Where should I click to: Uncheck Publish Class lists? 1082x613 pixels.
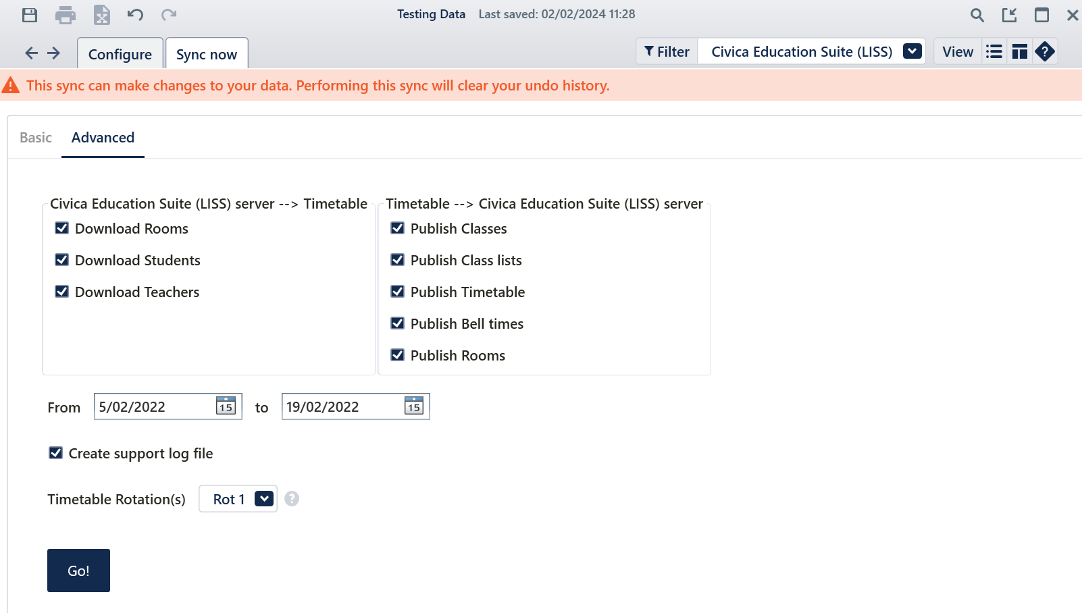click(x=397, y=260)
